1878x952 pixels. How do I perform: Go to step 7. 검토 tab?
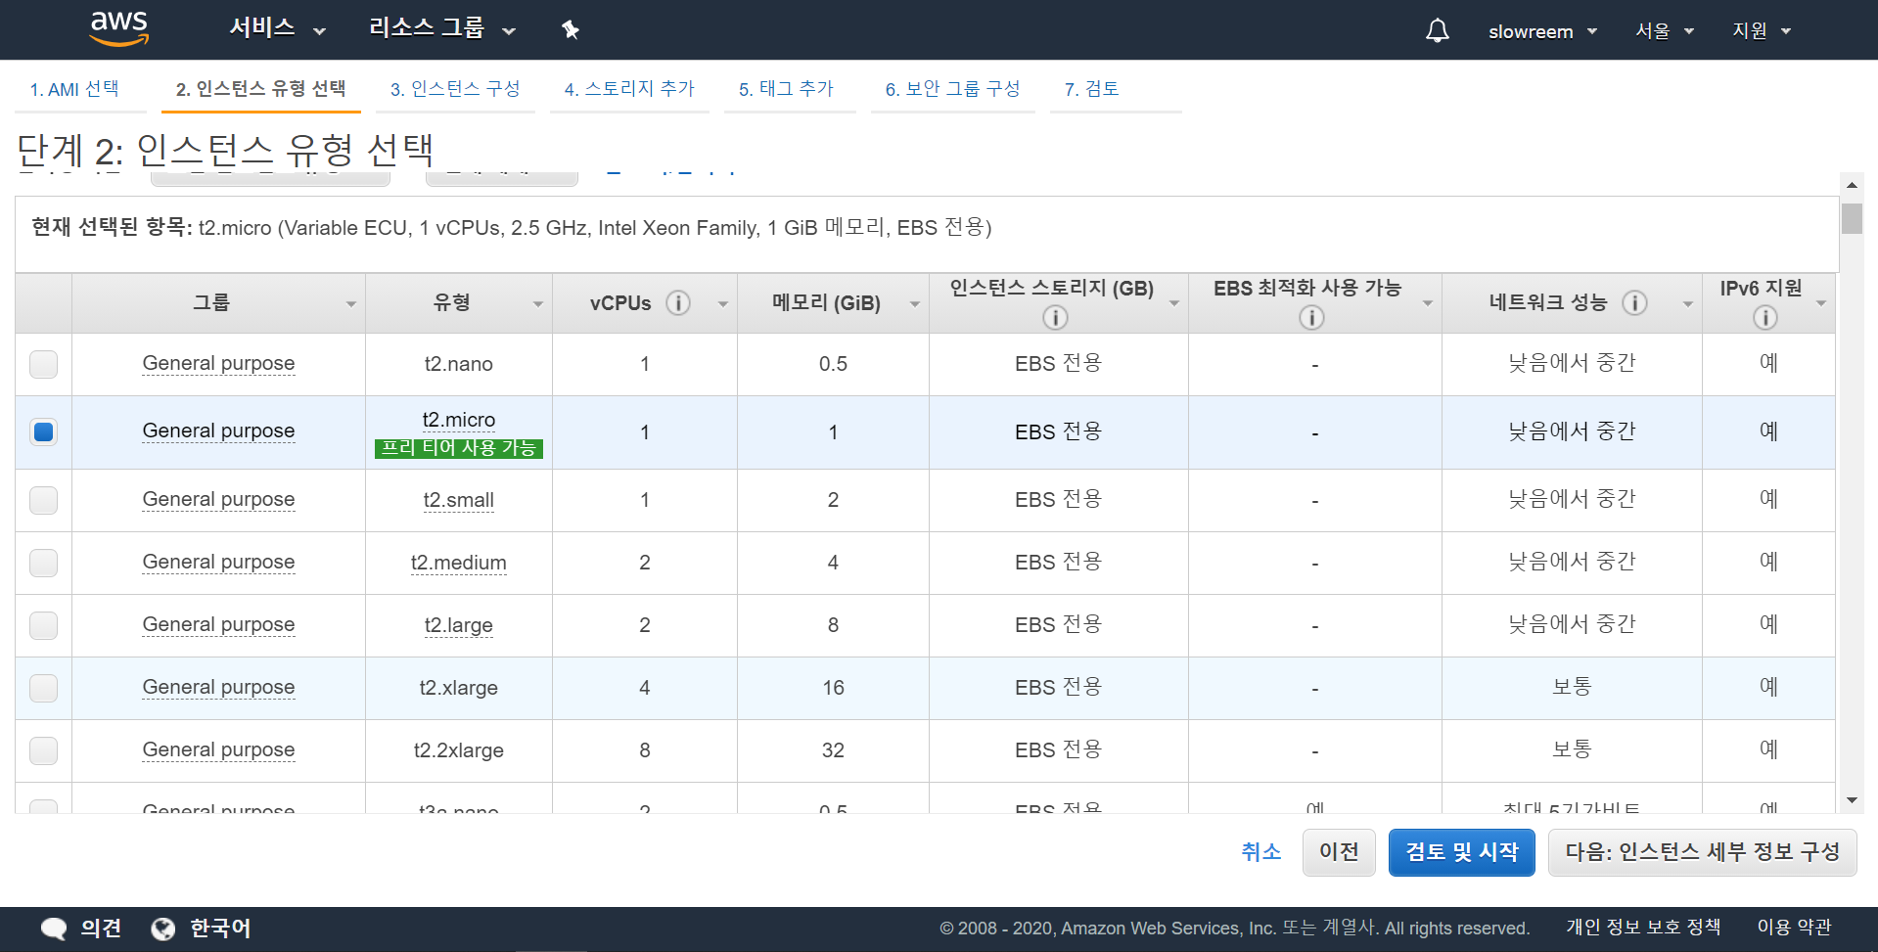point(1092,89)
